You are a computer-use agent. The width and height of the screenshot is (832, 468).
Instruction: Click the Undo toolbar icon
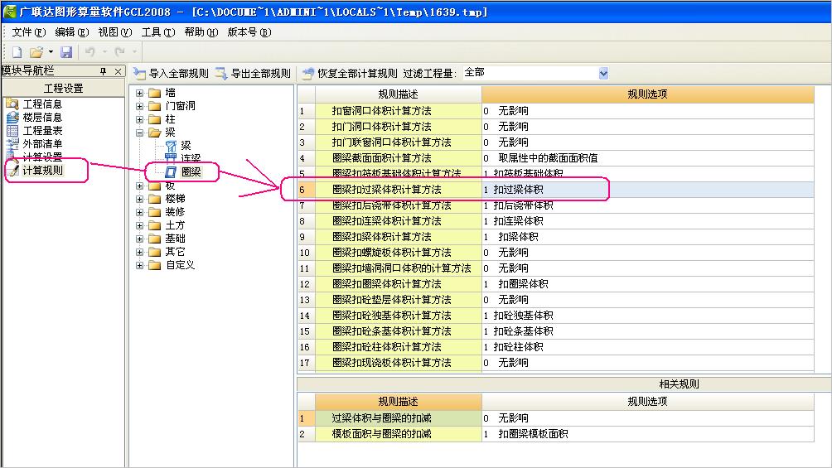pos(89,51)
